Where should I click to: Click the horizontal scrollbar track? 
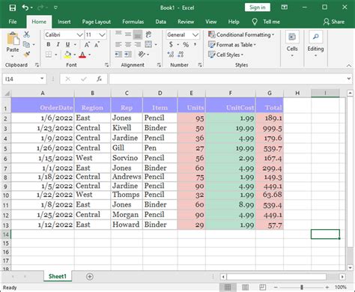pos(276,276)
